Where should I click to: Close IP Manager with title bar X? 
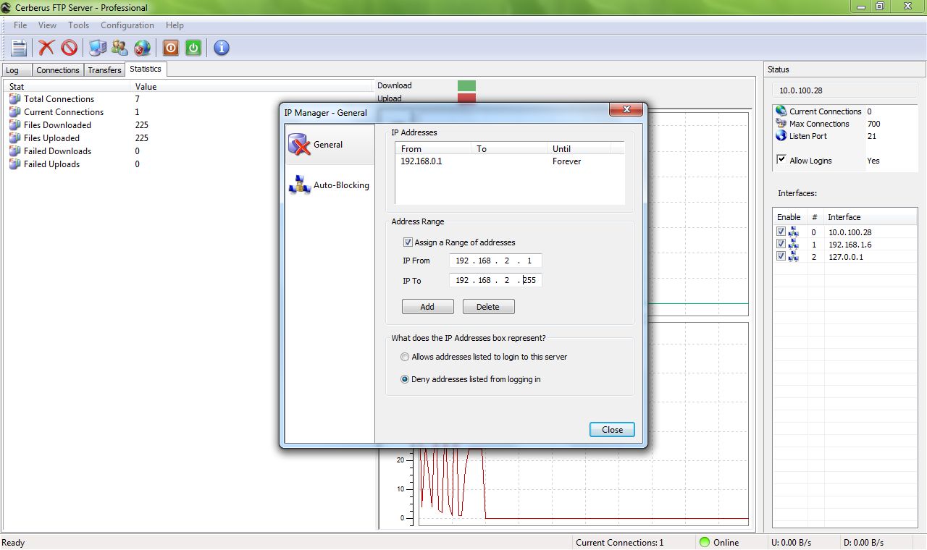tap(626, 110)
